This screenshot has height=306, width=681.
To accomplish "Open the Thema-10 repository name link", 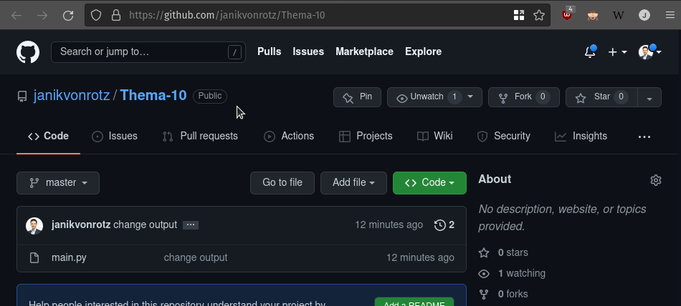I will pos(153,95).
